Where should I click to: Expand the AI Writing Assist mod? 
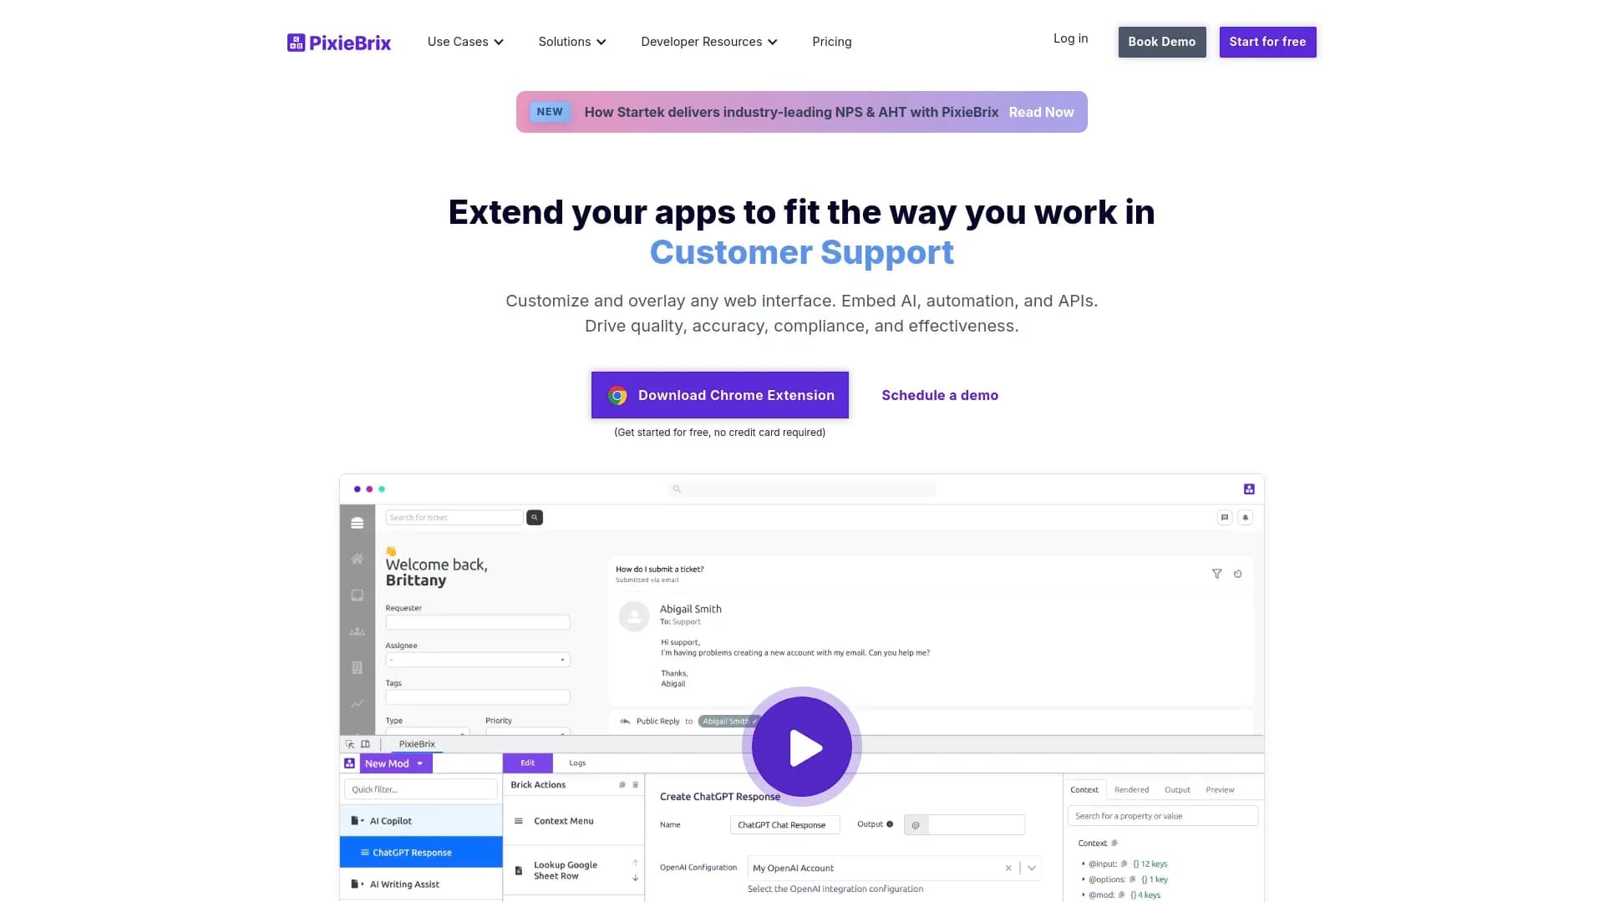[421, 884]
